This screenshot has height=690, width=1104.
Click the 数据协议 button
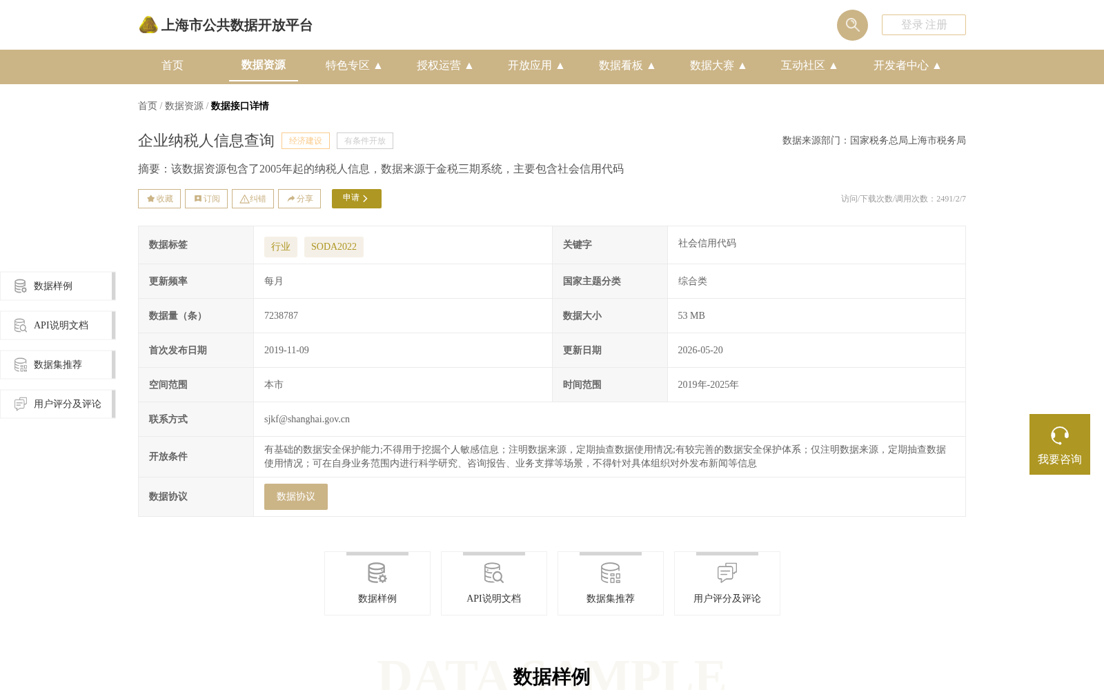296,497
